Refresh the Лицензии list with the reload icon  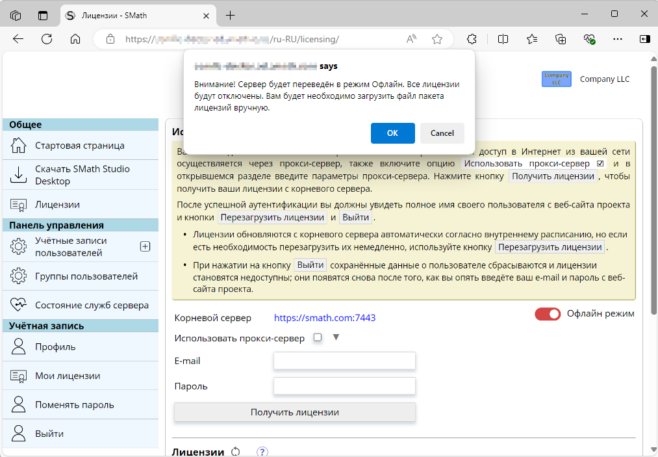[x=236, y=452]
